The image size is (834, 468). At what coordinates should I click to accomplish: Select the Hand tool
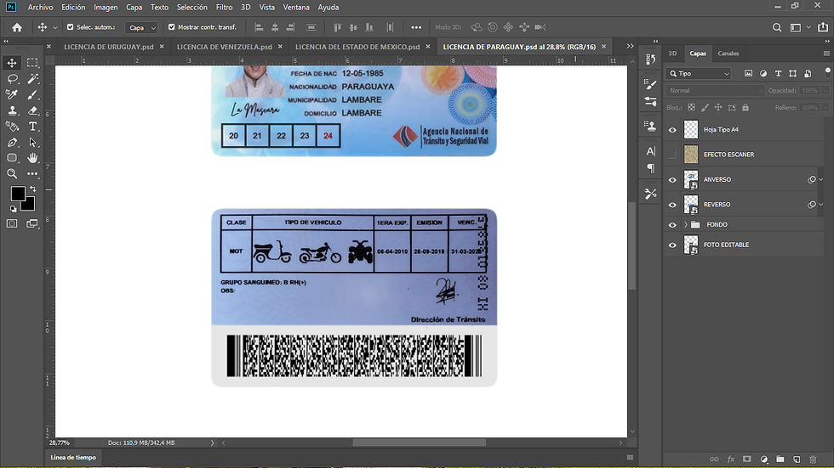(32, 158)
